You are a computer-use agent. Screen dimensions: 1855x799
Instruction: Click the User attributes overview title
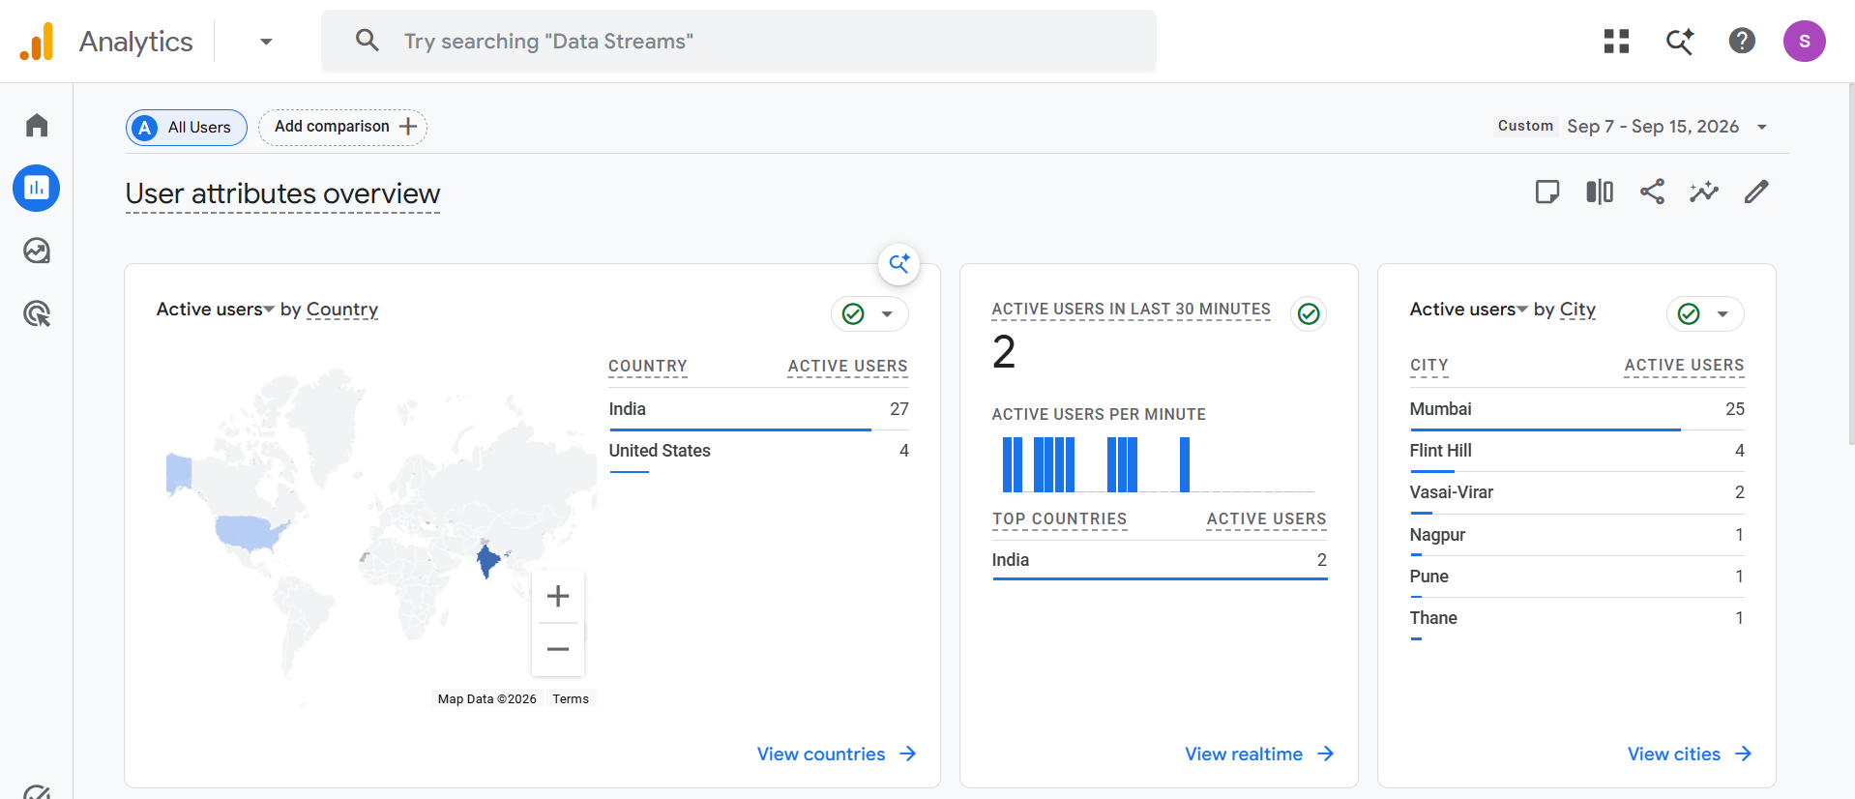pyautogui.click(x=282, y=193)
